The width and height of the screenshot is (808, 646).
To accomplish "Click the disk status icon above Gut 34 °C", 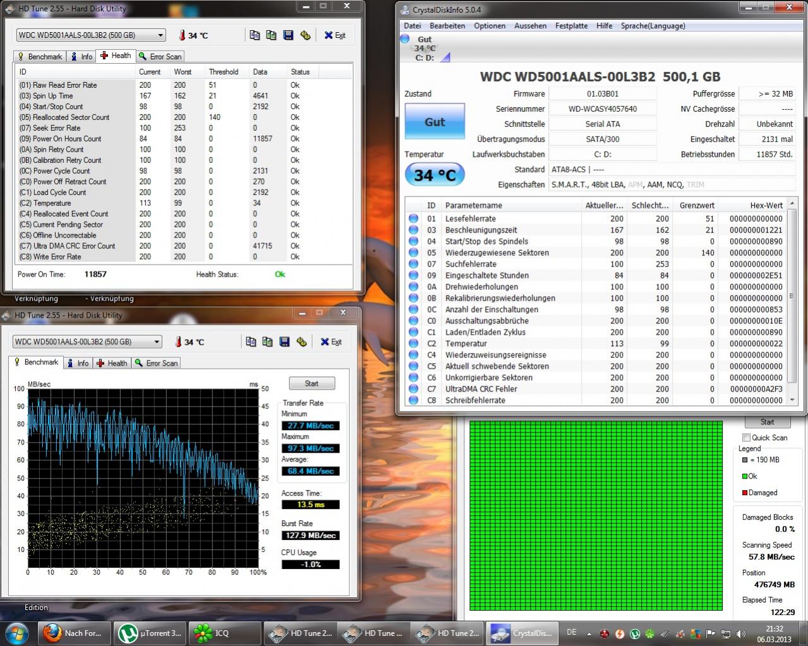I will 405,39.
